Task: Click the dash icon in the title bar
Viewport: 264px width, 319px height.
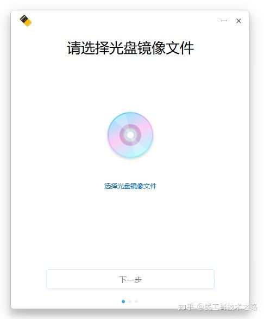Action: (224, 21)
